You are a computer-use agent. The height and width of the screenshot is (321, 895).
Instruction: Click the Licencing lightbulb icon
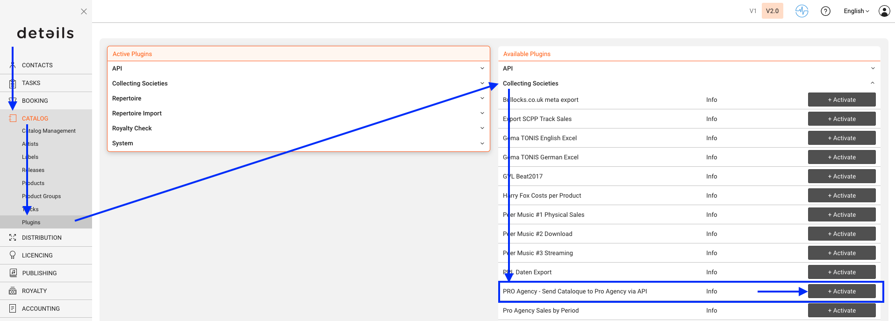(13, 255)
